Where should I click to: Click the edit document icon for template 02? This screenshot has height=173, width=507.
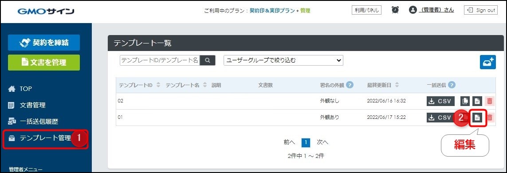[x=477, y=101]
